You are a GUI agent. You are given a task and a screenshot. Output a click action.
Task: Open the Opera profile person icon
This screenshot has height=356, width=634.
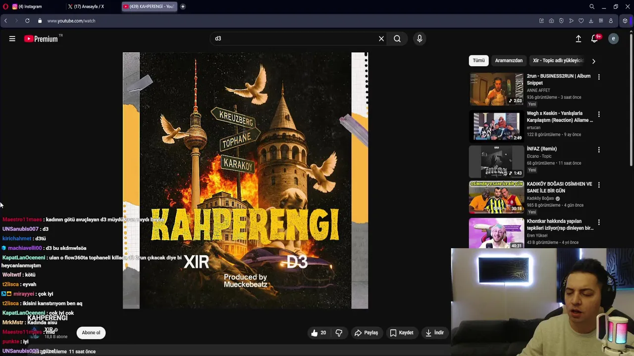[x=611, y=21]
